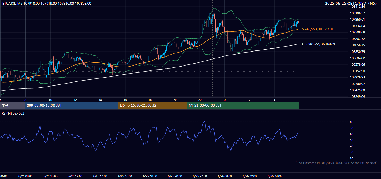Click price axis value 105475.00
The height and width of the screenshot is (179, 381).
pyautogui.click(x=357, y=90)
